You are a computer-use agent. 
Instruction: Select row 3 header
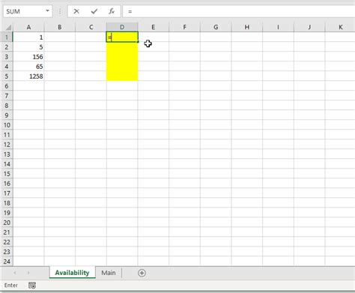click(x=7, y=57)
